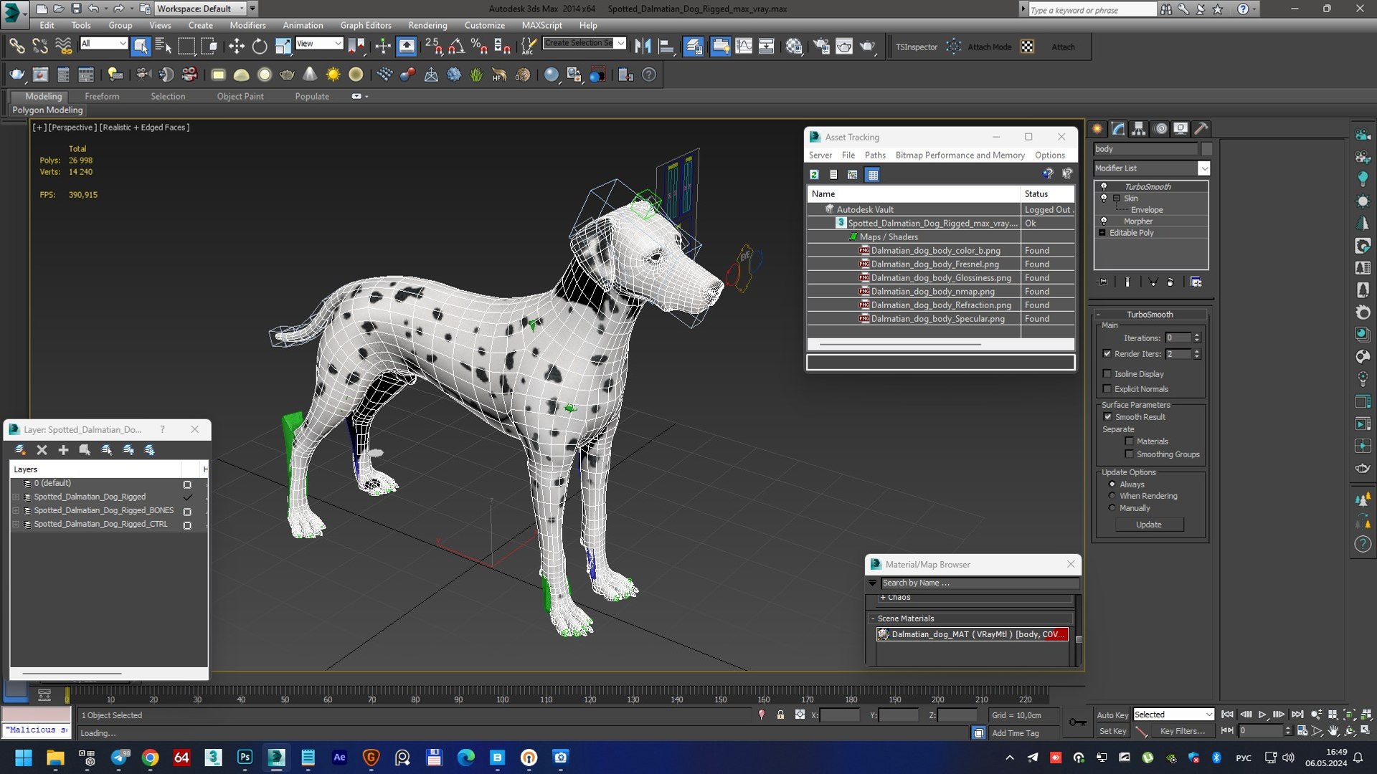Open the Graph Editors menu
Image resolution: width=1377 pixels, height=774 pixels.
(x=366, y=25)
